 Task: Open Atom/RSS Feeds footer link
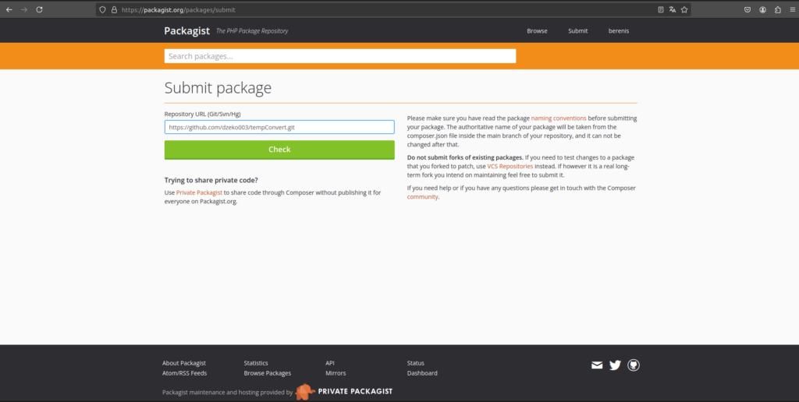pyautogui.click(x=184, y=373)
